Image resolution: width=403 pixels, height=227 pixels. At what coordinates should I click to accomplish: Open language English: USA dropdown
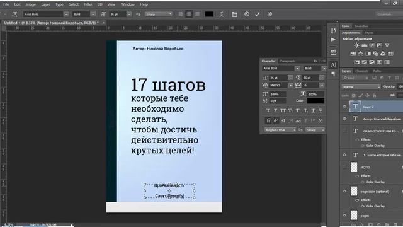280,130
